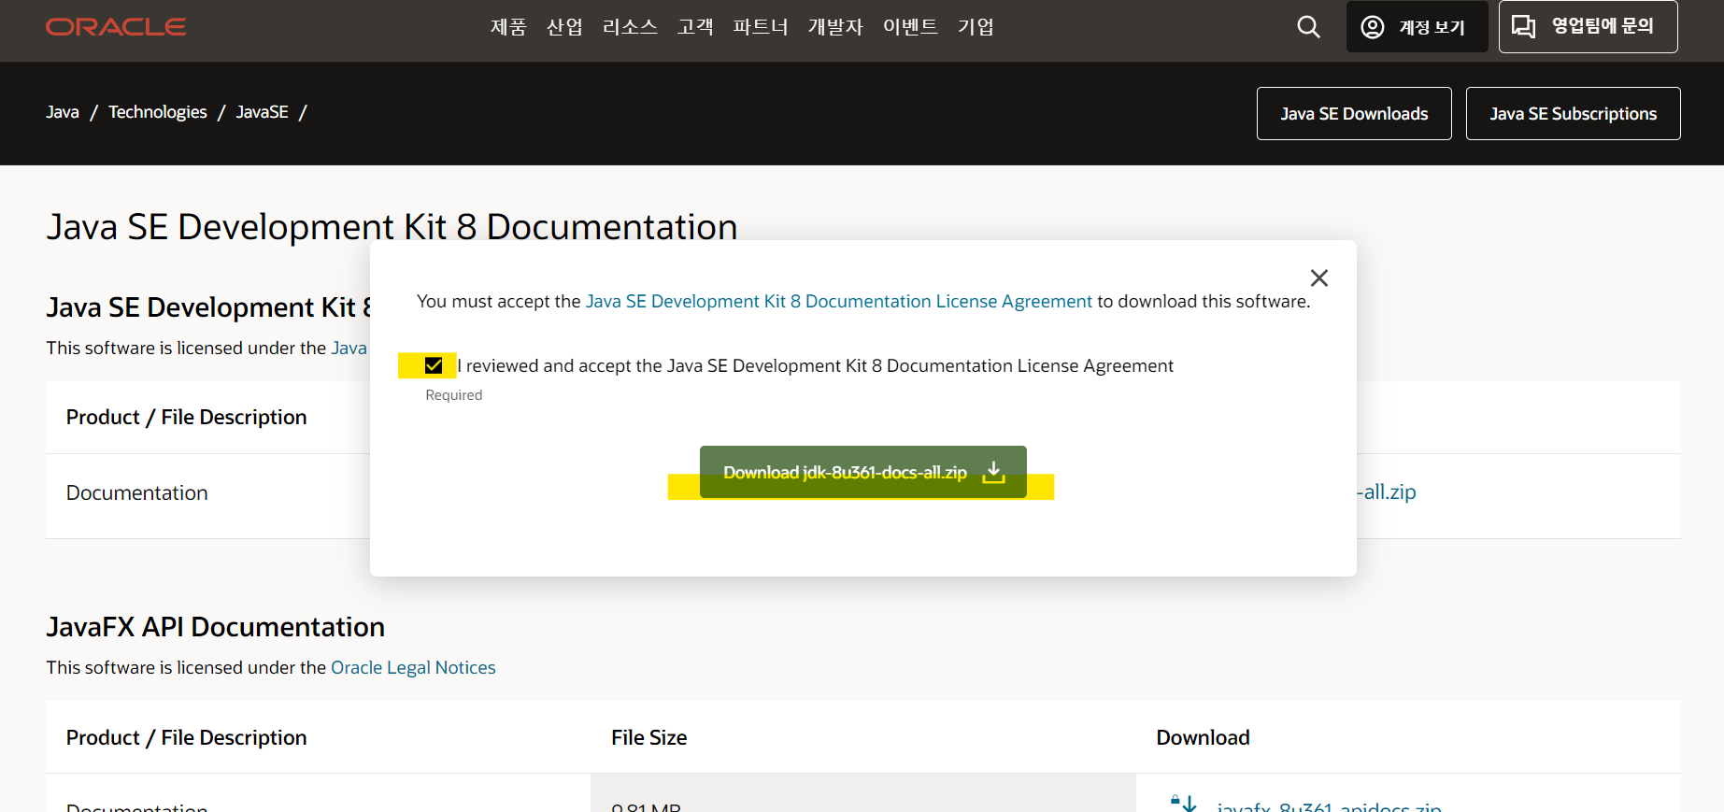
Task: Click the 영업팀에 문의 button
Action: pos(1588,27)
